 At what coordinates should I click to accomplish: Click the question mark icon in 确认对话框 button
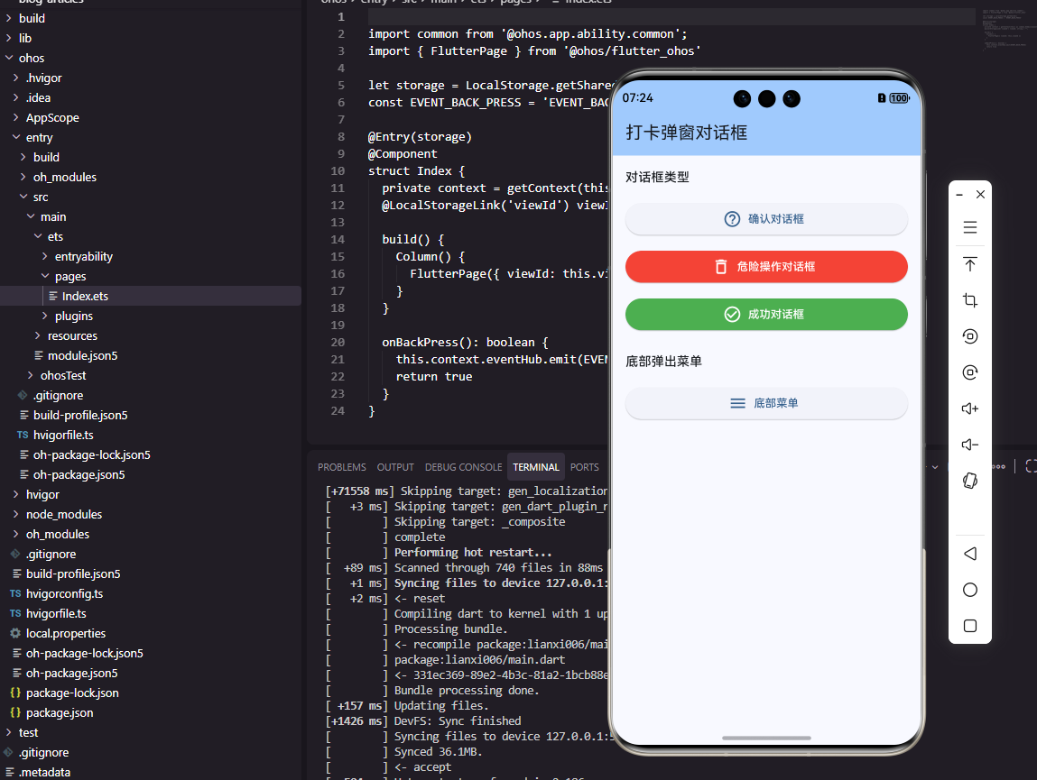pos(732,219)
